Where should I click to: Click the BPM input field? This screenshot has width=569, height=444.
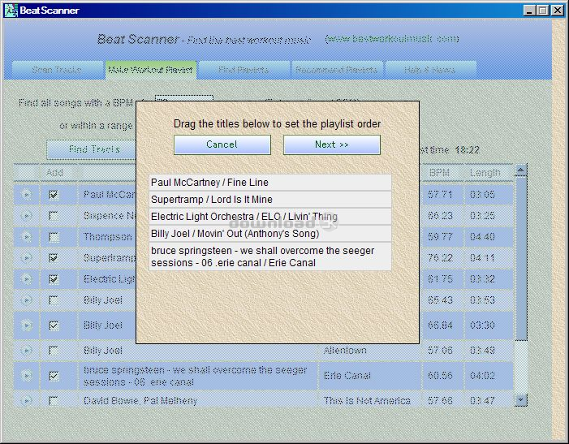pyautogui.click(x=184, y=99)
